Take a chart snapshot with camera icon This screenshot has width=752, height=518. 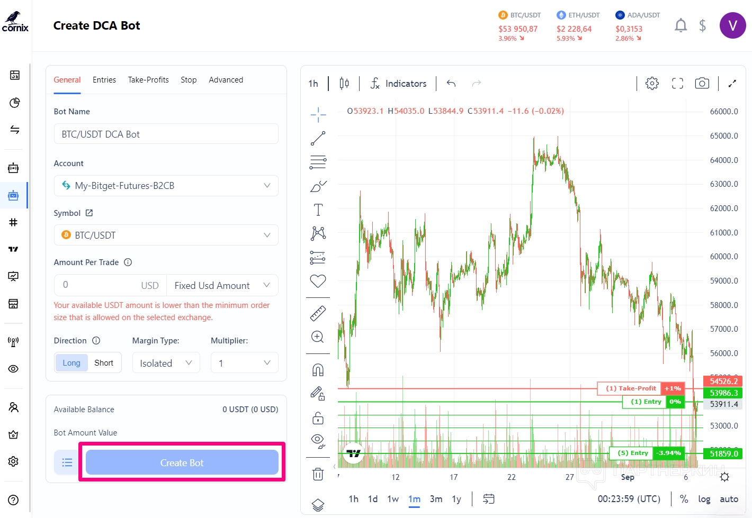(702, 83)
